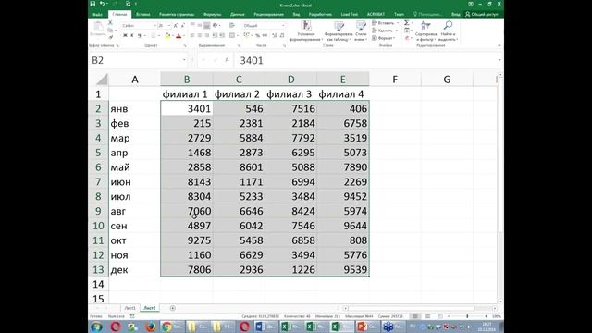Open the number format combo box
The image size is (592, 333).
tap(264, 25)
